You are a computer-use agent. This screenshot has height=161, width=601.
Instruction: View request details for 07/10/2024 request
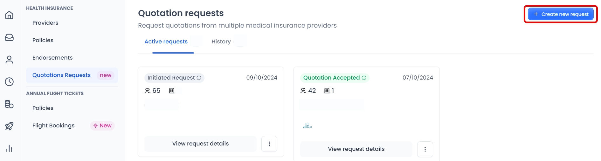(x=356, y=149)
